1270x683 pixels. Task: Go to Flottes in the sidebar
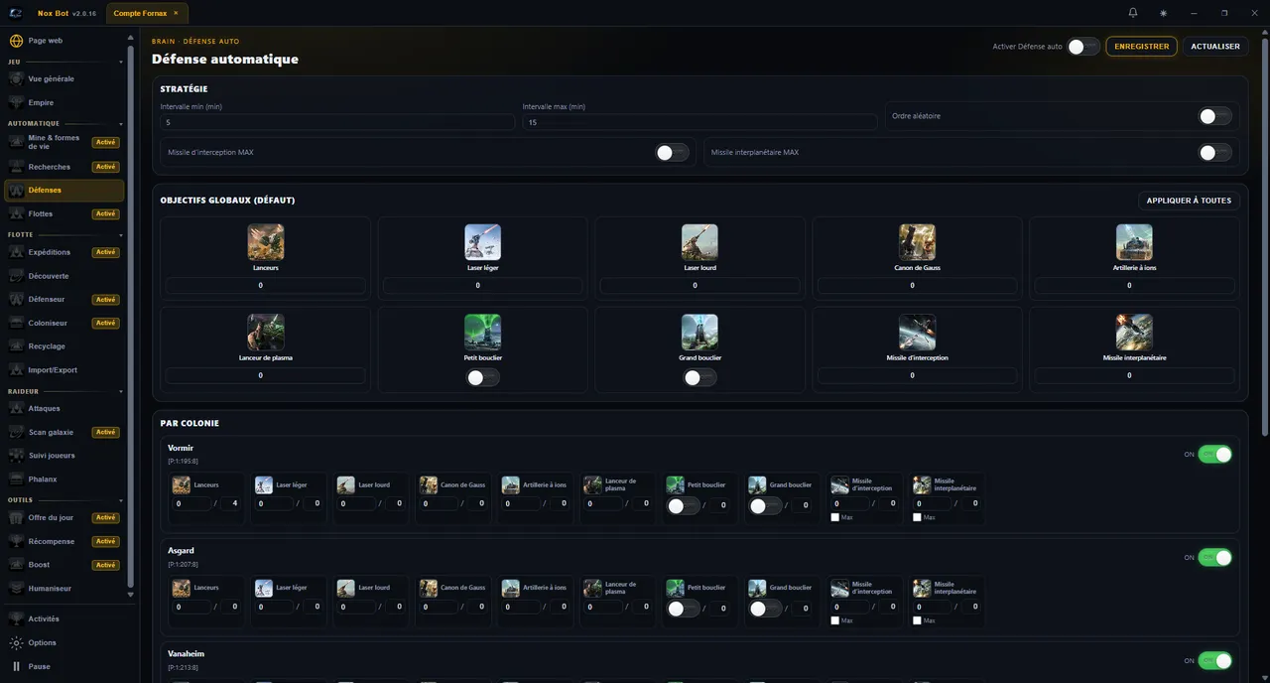coord(64,214)
